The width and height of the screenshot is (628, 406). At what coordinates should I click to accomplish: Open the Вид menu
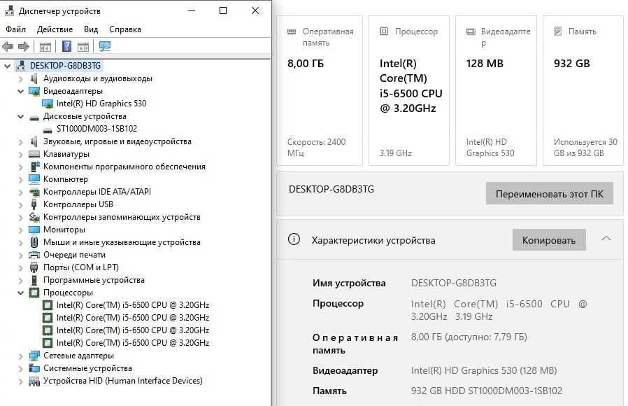coord(91,29)
